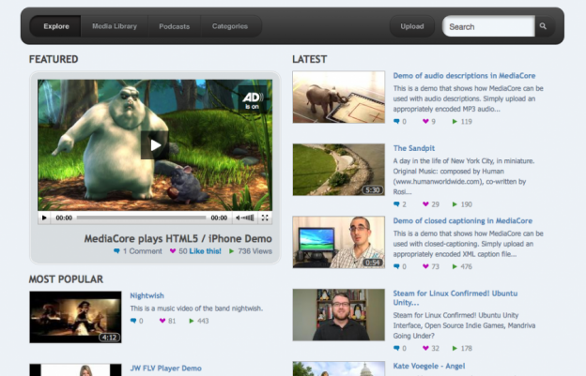
Task: Adjust the player volume bars
Action: tap(248, 218)
